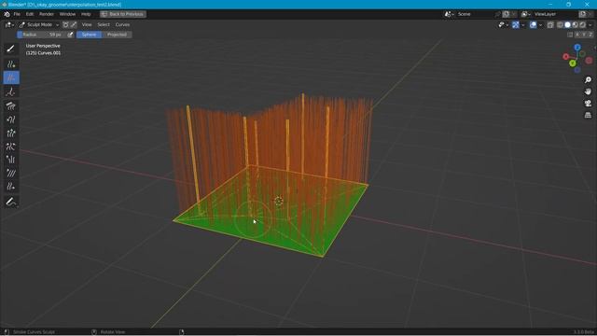597x336 pixels.
Task: Open the Render menu
Action: click(x=47, y=14)
